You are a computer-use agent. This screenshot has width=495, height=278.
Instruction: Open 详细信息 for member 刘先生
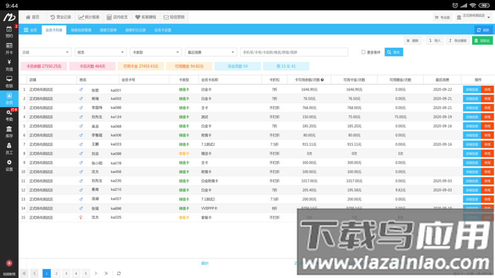tap(472, 117)
